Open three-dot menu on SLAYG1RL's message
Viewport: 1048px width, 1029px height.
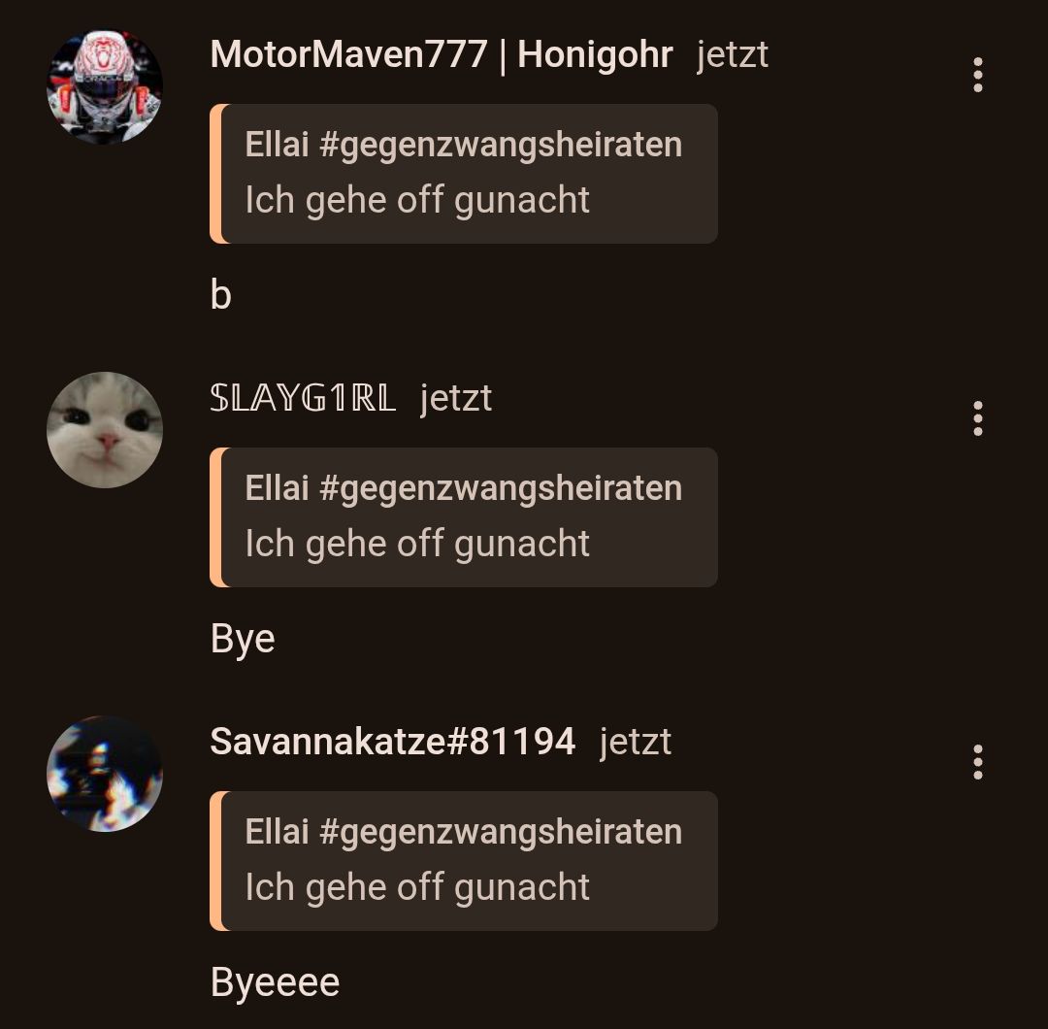977,418
